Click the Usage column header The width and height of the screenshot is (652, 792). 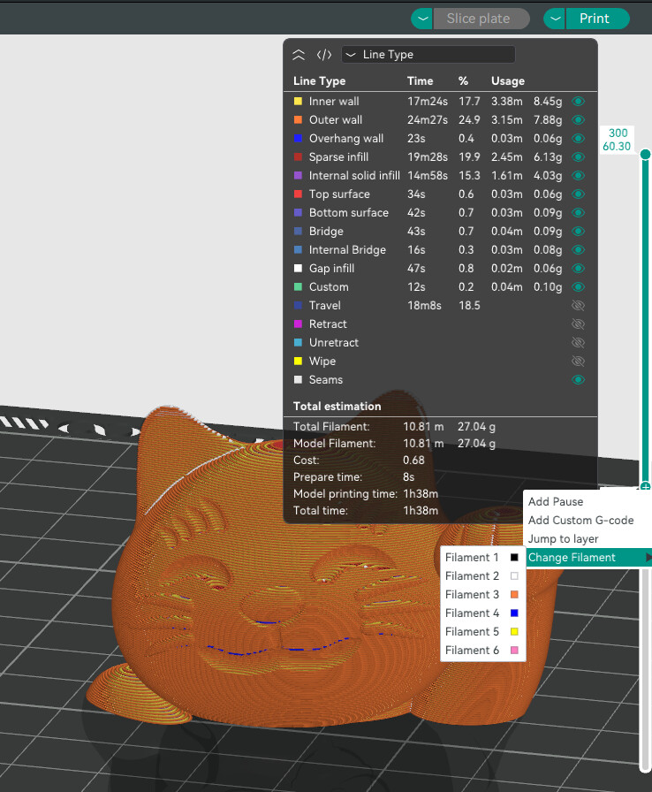(x=508, y=80)
